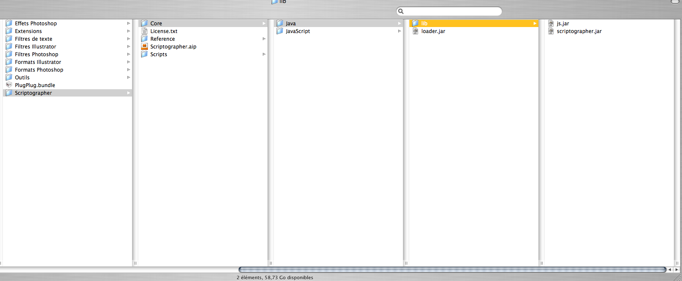Select the License.txt file name
The height and width of the screenshot is (281, 682).
[164, 31]
